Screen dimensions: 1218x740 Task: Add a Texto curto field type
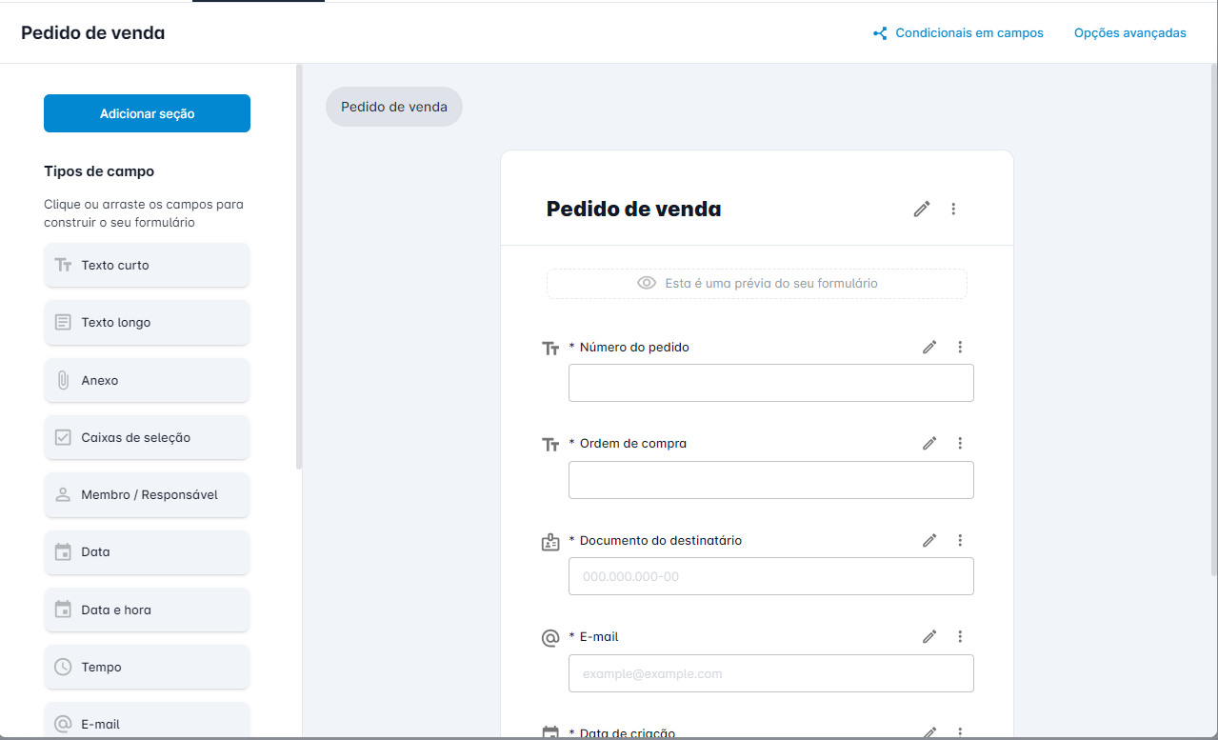click(147, 265)
